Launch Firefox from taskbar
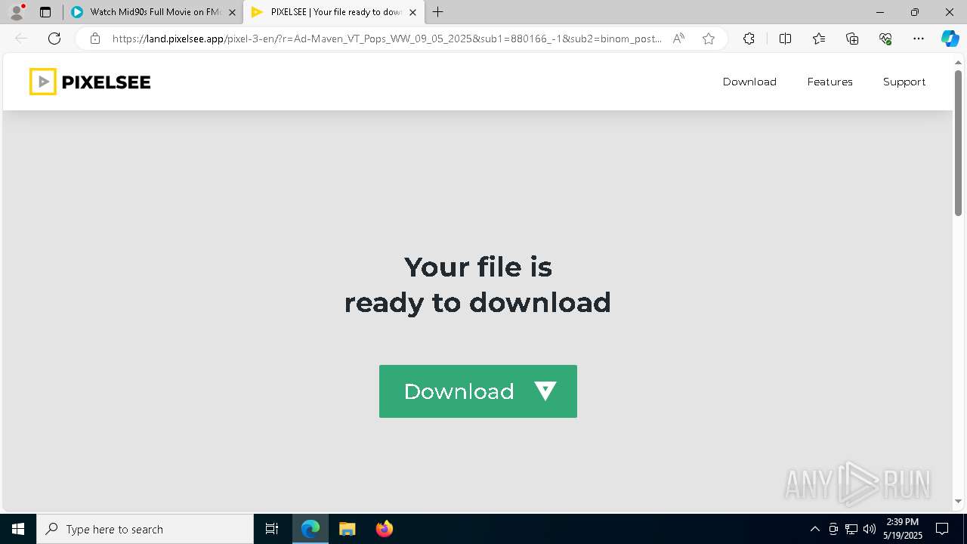The width and height of the screenshot is (967, 544). tap(384, 529)
